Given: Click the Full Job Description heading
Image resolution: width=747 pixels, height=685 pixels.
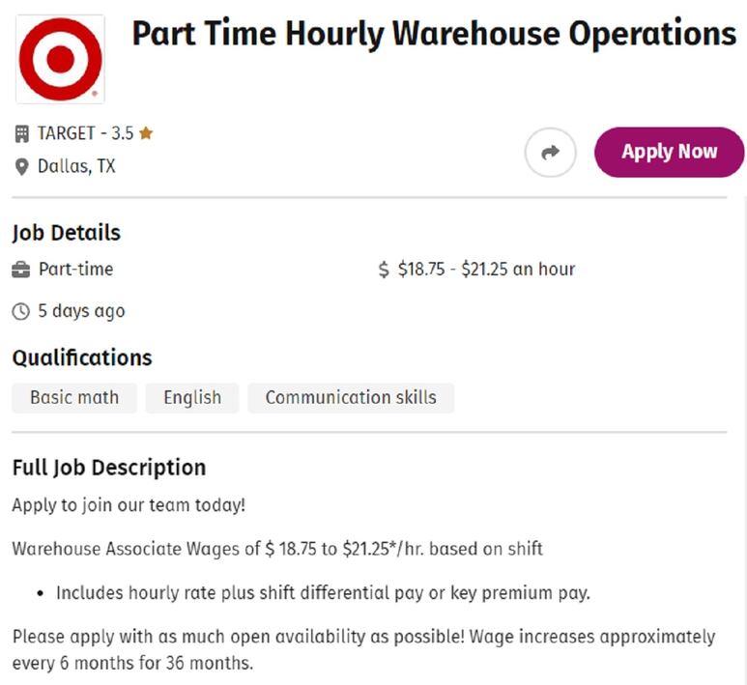Looking at the screenshot, I should [x=109, y=468].
